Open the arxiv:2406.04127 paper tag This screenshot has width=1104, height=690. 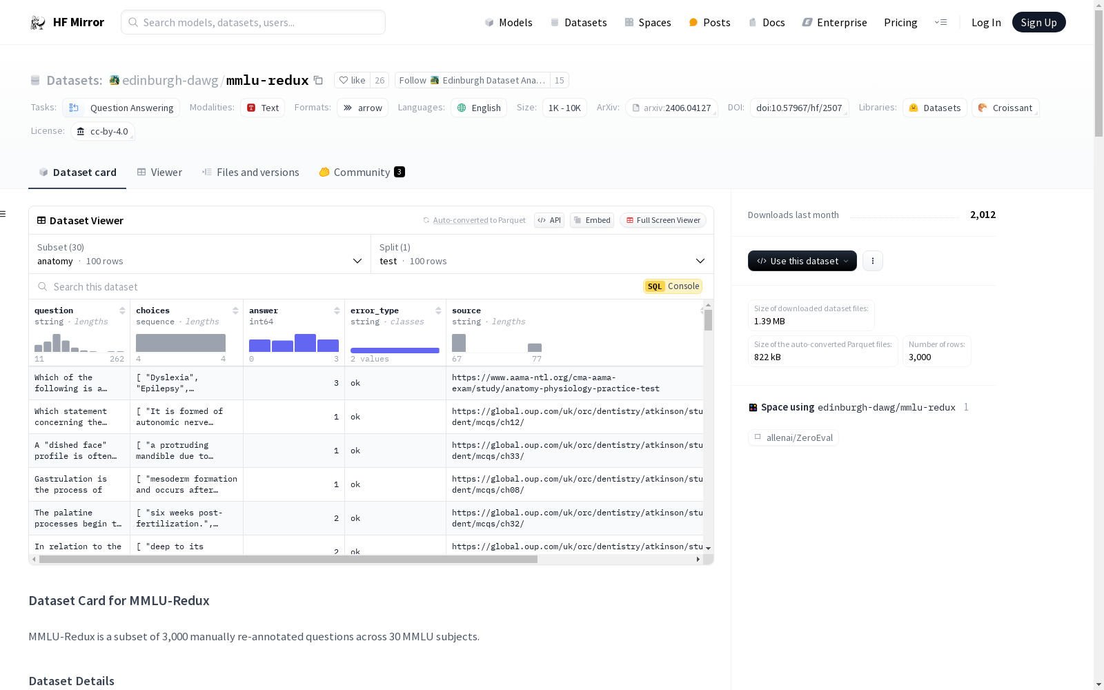[x=671, y=108]
